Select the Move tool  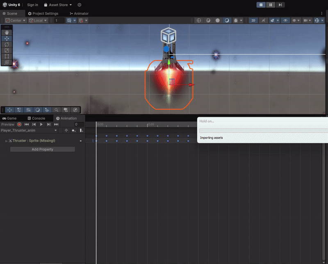(x=6, y=38)
